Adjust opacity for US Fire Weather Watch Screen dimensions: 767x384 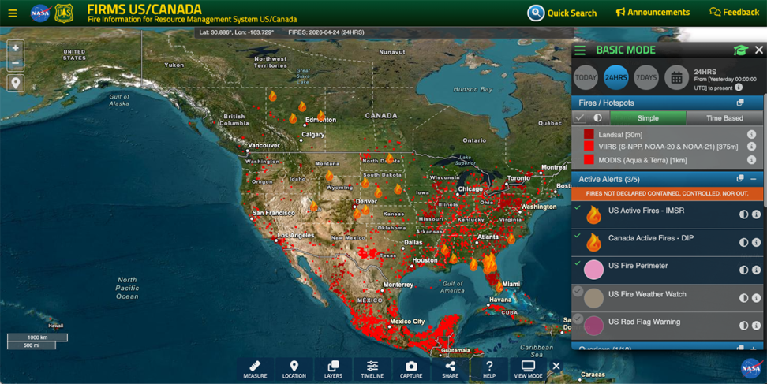[x=743, y=298]
